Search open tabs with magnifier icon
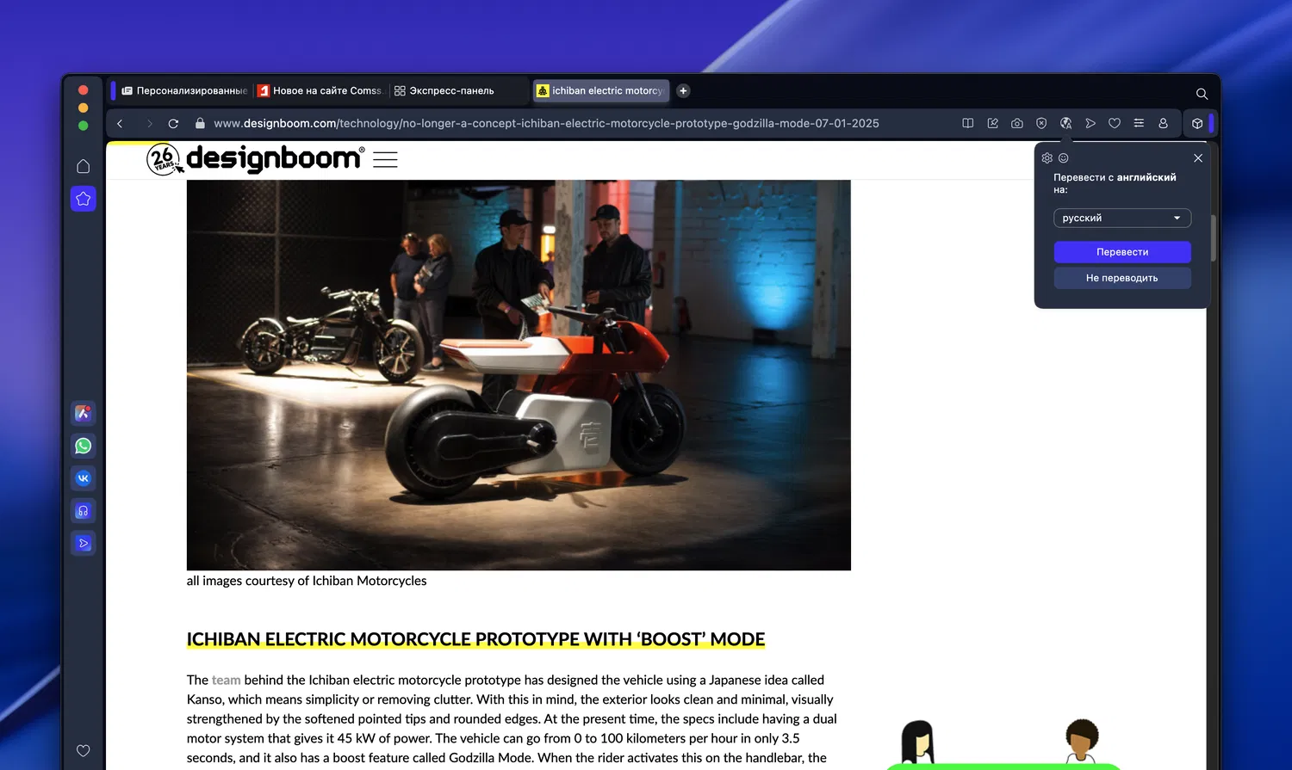Image resolution: width=1292 pixels, height=770 pixels. pyautogui.click(x=1202, y=94)
